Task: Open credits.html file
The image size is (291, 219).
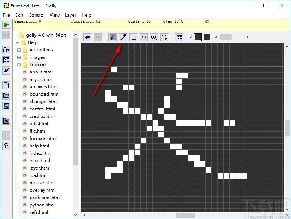Action: pyautogui.click(x=42, y=116)
